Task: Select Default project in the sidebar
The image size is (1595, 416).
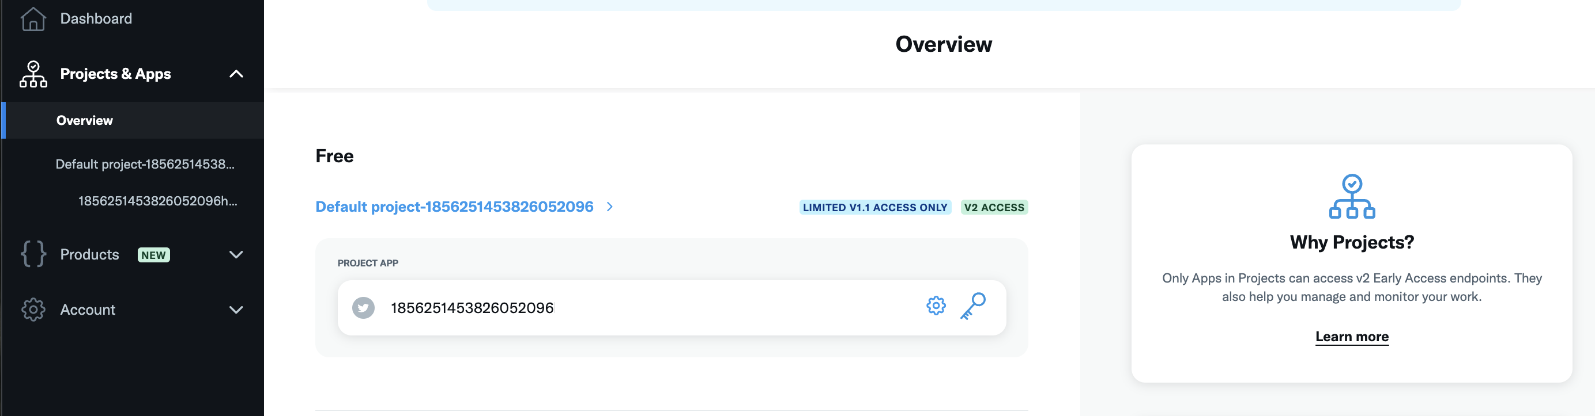Action: coord(145,164)
